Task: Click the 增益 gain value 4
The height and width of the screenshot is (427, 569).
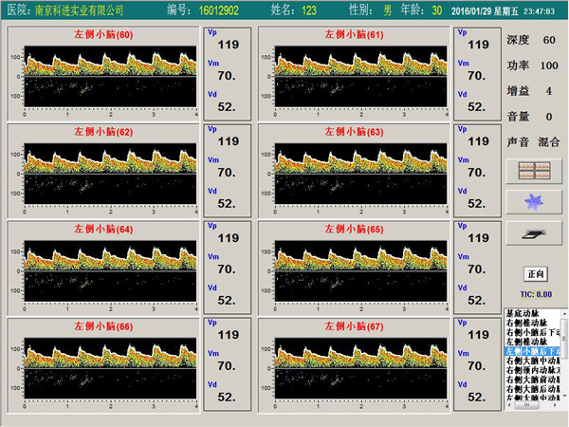Action: 548,91
